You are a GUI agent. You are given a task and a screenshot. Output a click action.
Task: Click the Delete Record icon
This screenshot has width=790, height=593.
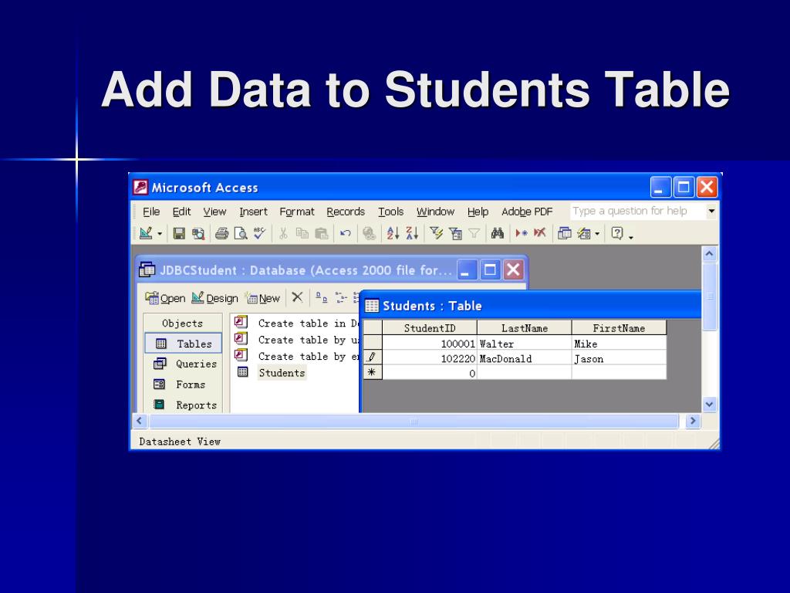539,233
